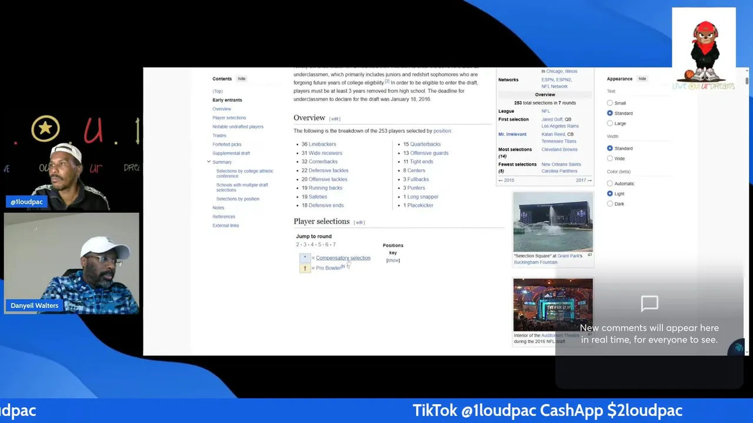Select the Small text size radio button
The height and width of the screenshot is (423, 753).
pyautogui.click(x=610, y=103)
